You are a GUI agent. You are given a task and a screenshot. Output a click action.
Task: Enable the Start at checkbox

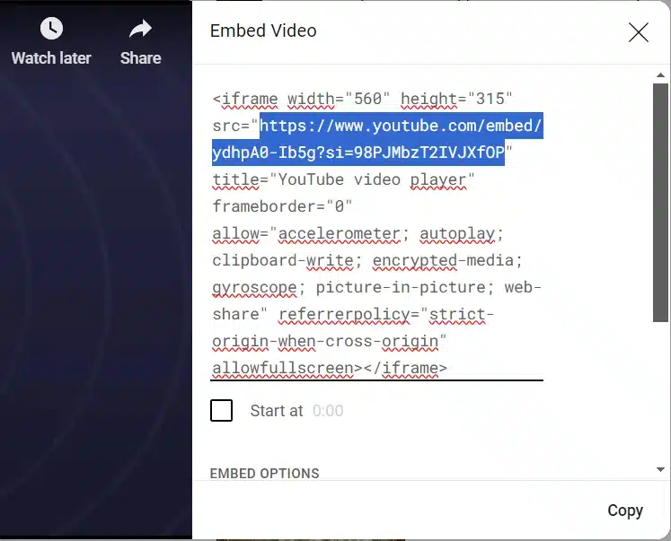221,410
